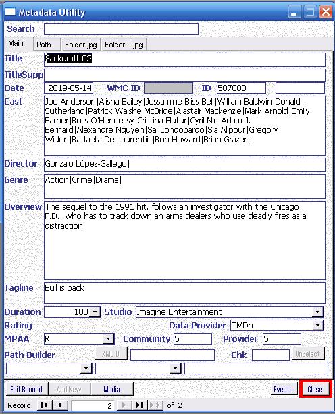Click the Close button
Viewport: 335px width, 414px height.
point(315,389)
